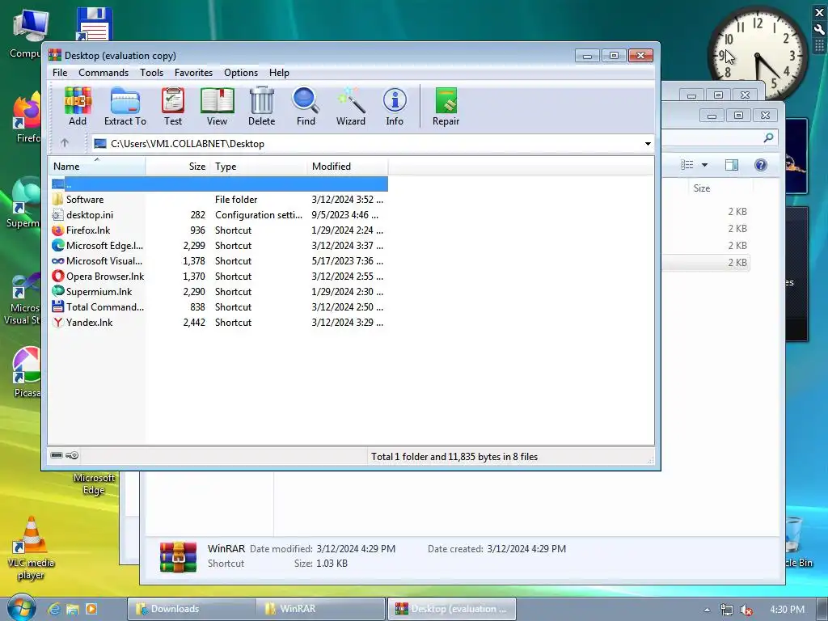Click the Picasa desktop shortcut
This screenshot has width=828, height=621.
[x=27, y=372]
